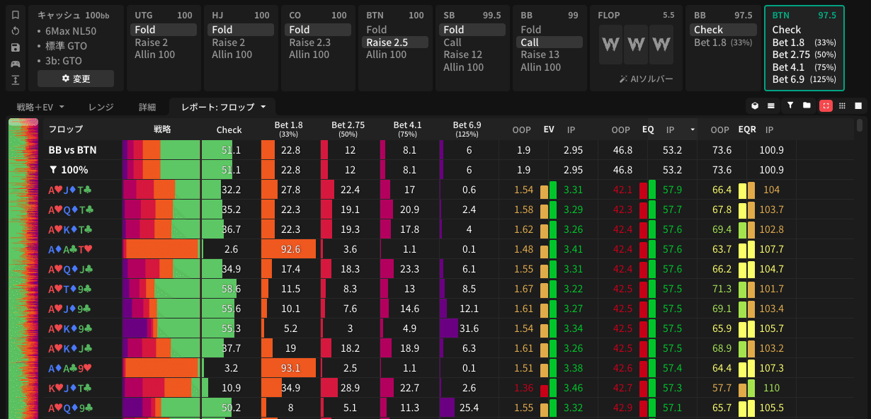Click the floppy disk save icon

click(16, 47)
